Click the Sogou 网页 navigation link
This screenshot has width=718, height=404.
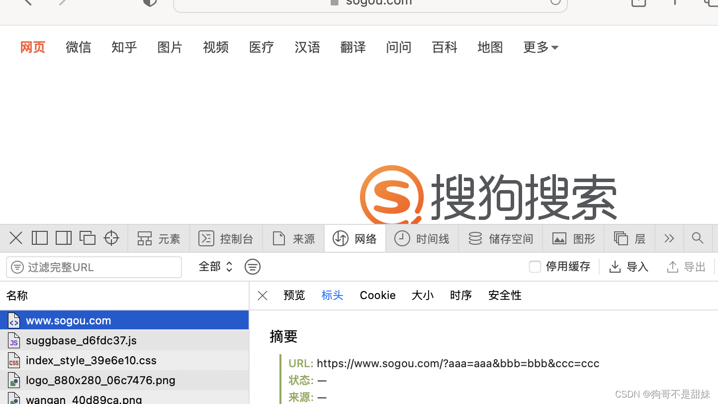33,47
